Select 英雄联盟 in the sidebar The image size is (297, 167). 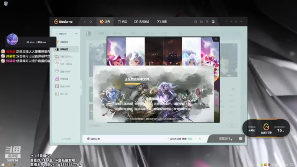tap(66, 49)
